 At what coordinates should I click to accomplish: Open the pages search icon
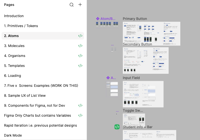(x=72, y=5)
